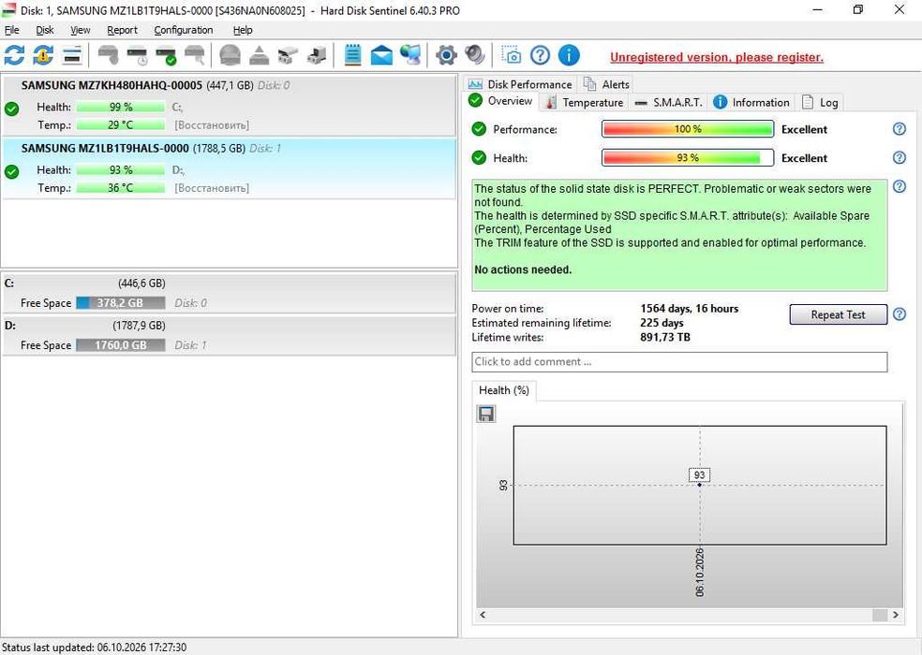The height and width of the screenshot is (655, 922).
Task: Open the Alerts tab
Action: coord(606,84)
